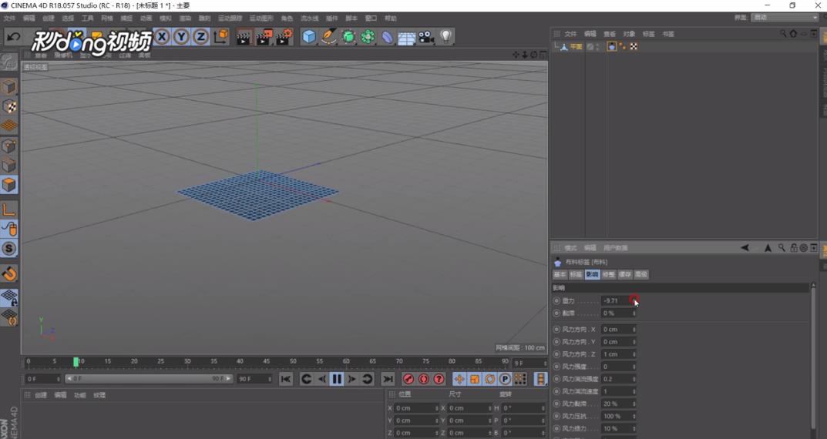
Task: Select the highlighted third tab in cloth tag
Action: (x=592, y=275)
